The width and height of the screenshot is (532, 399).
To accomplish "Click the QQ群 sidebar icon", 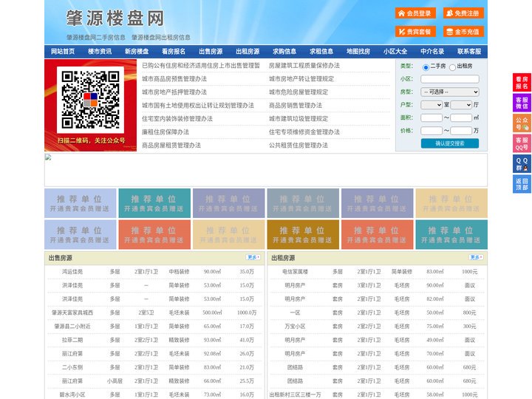I will [522, 164].
